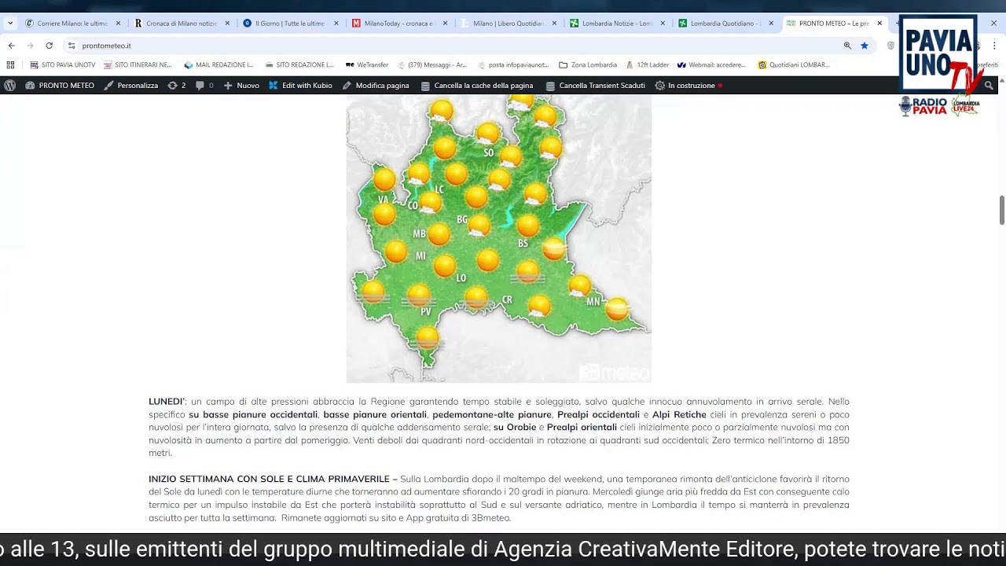Open SITO ITINERARI NE... bookmark
Screen dimensions: 1006x566
pos(137,64)
